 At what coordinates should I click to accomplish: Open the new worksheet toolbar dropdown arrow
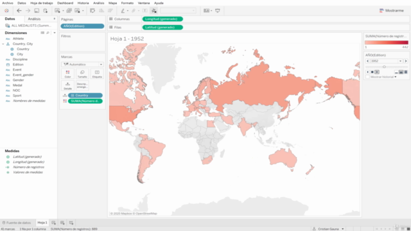[63, 11]
